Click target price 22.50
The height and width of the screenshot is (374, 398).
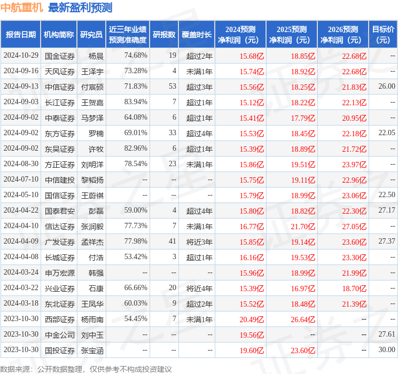click(x=387, y=194)
